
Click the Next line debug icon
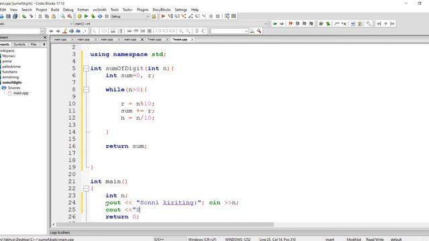(177, 16)
